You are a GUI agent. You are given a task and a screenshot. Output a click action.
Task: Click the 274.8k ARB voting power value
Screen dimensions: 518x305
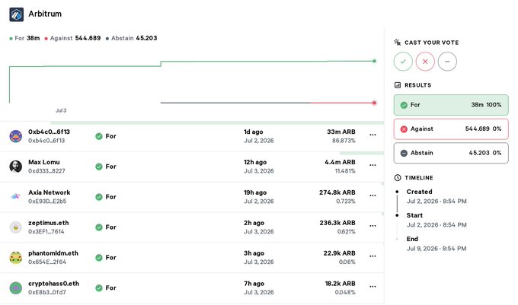coord(337,192)
